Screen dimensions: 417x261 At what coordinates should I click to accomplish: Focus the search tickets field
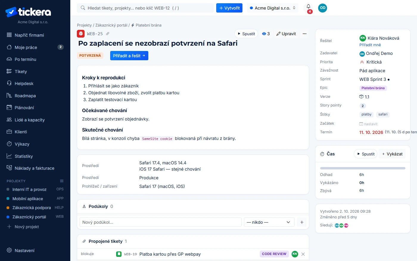[145, 8]
